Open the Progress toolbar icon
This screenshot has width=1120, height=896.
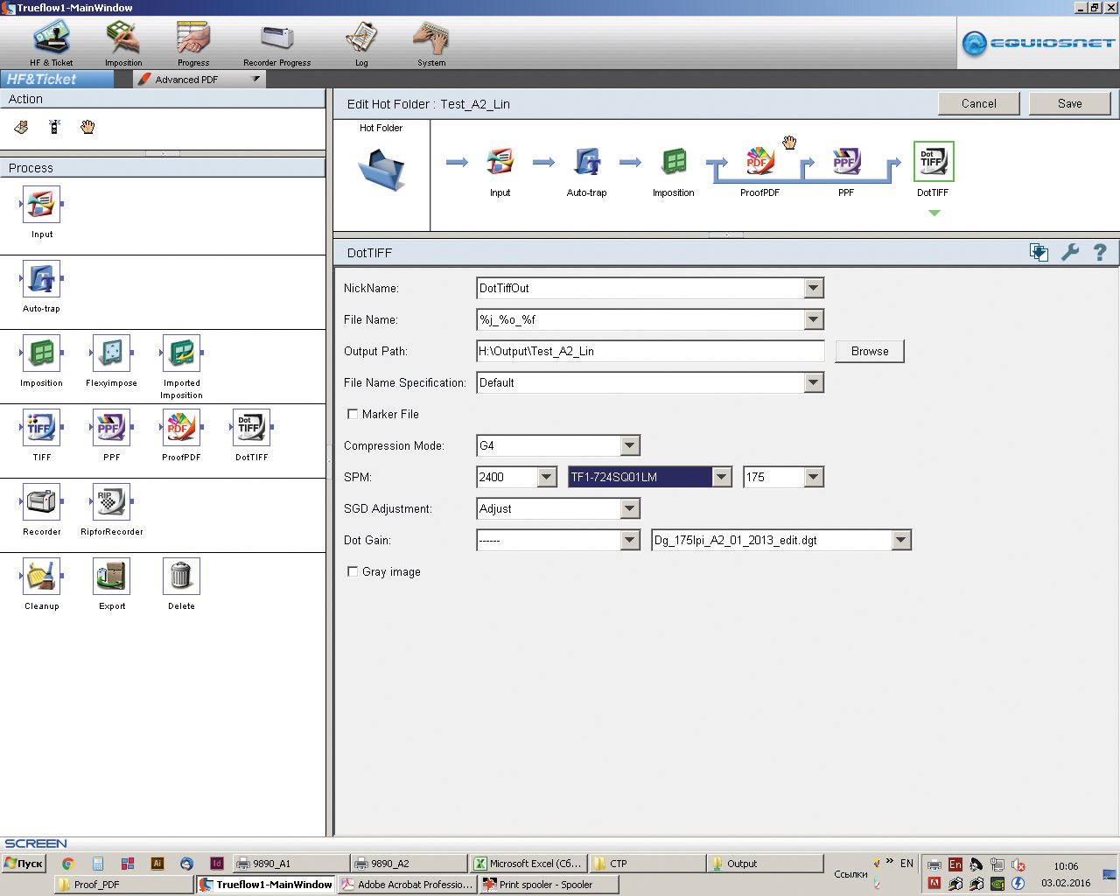pos(193,43)
